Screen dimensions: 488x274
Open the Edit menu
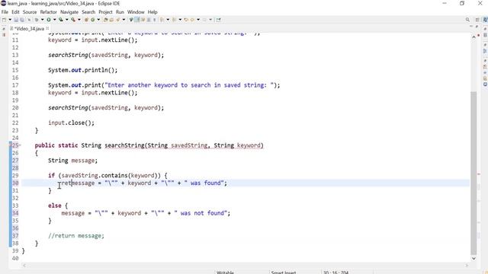coord(15,12)
